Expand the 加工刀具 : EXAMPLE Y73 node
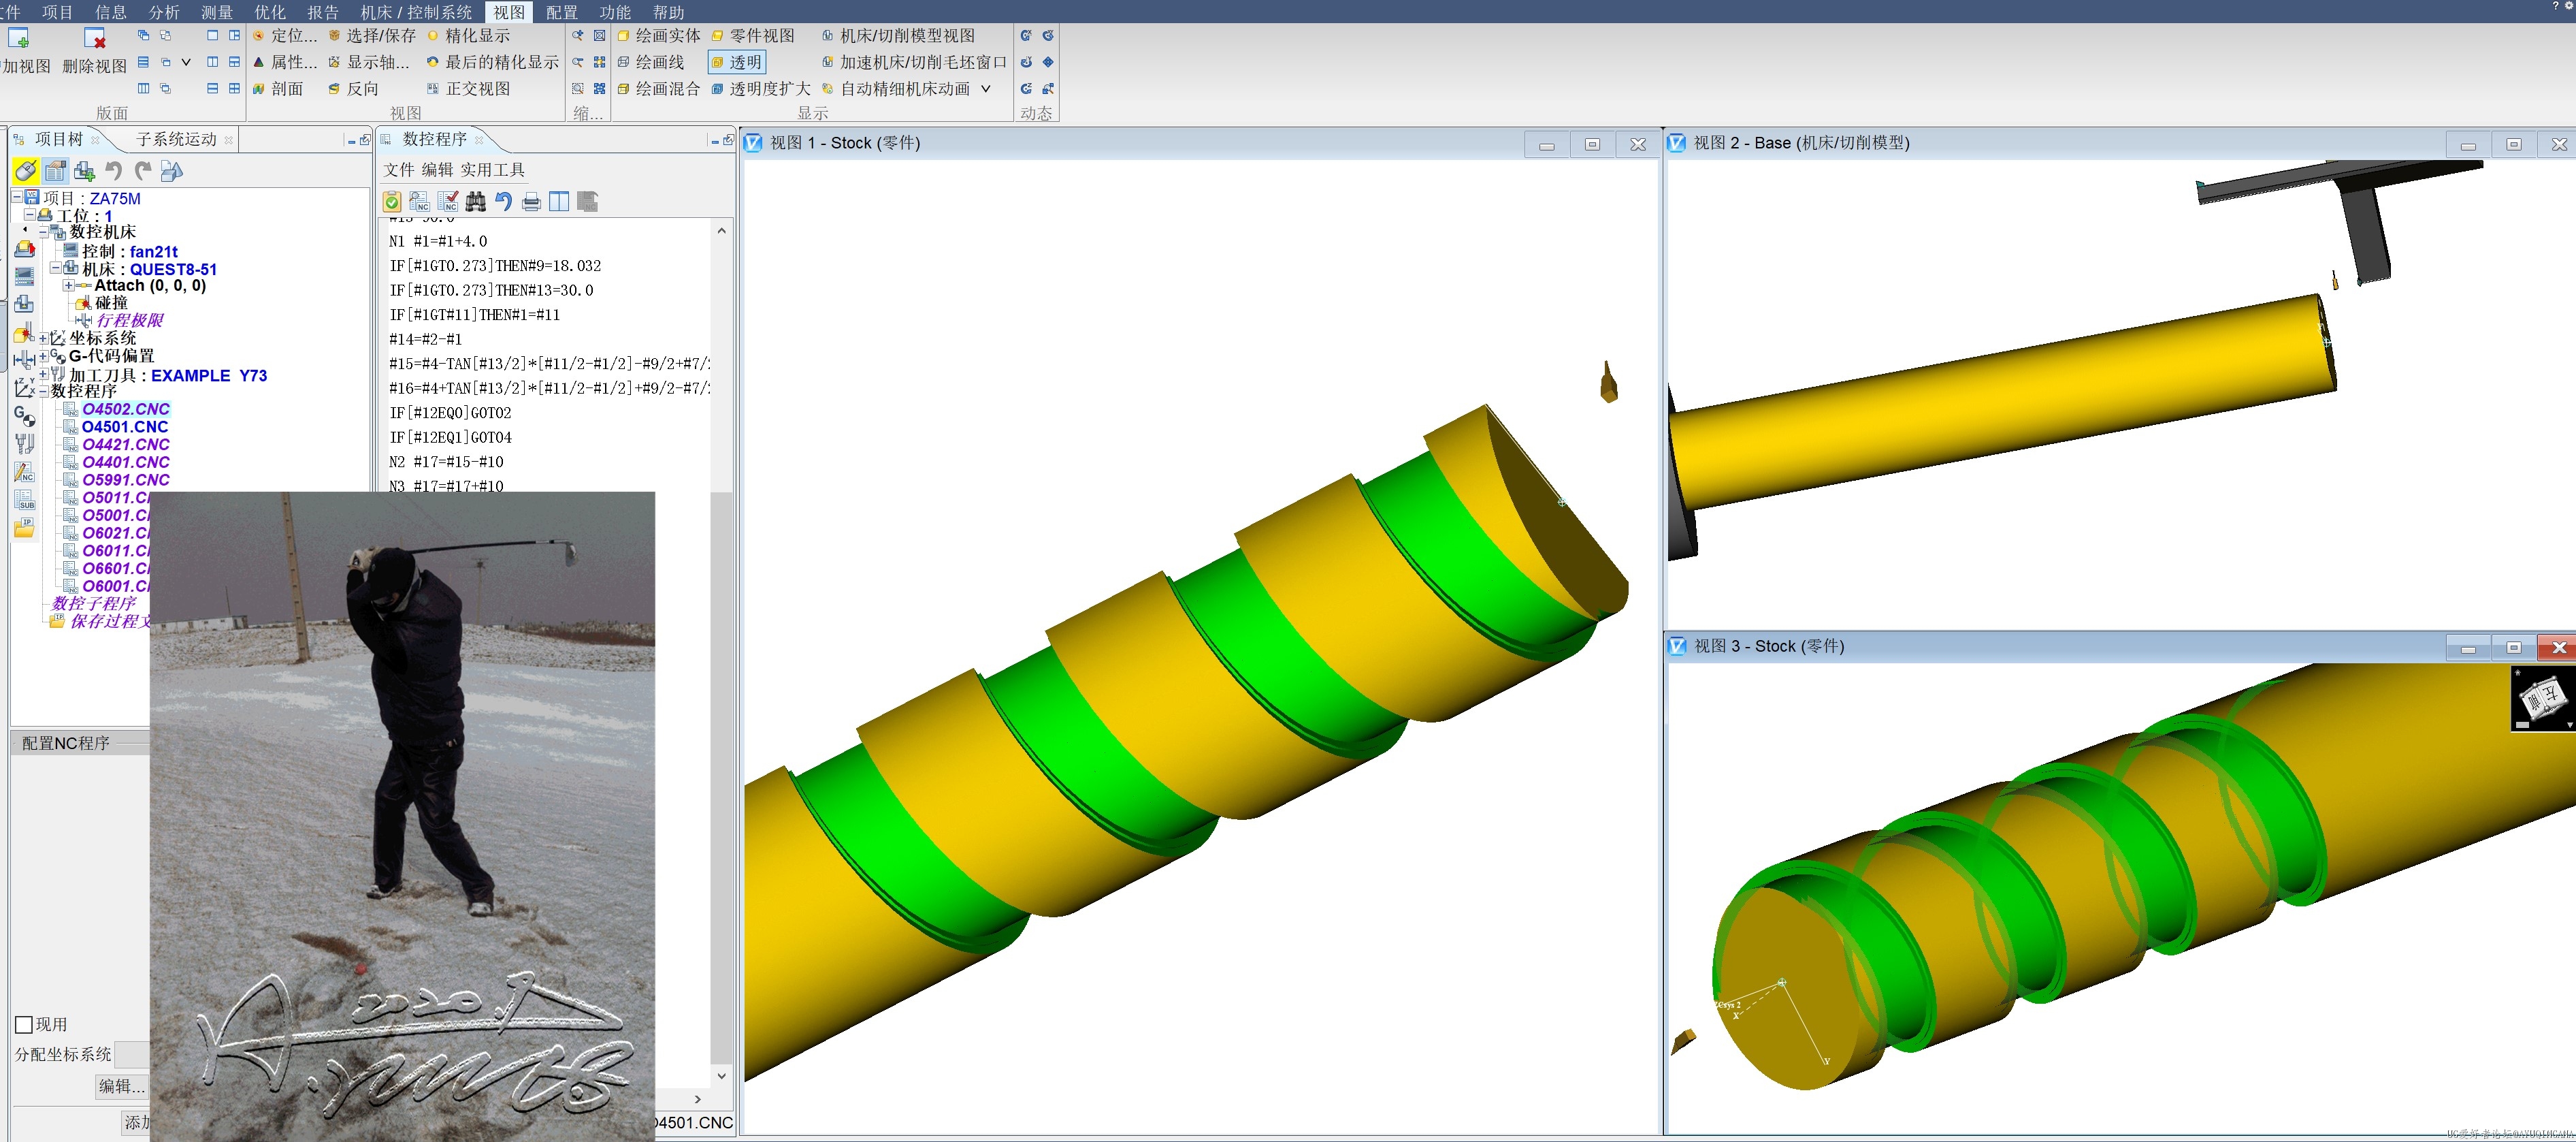The height and width of the screenshot is (1142, 2576). point(43,373)
